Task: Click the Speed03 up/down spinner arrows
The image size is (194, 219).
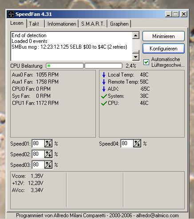Action: point(48,165)
